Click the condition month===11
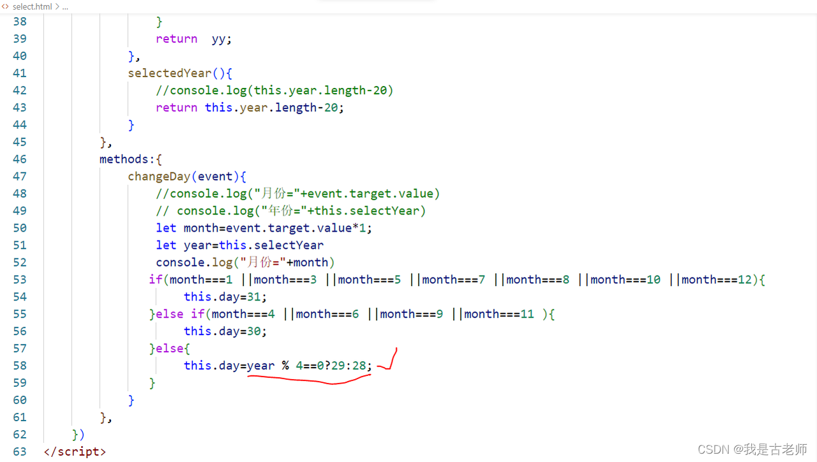Screen dimensions: 817x462 tap(499, 314)
